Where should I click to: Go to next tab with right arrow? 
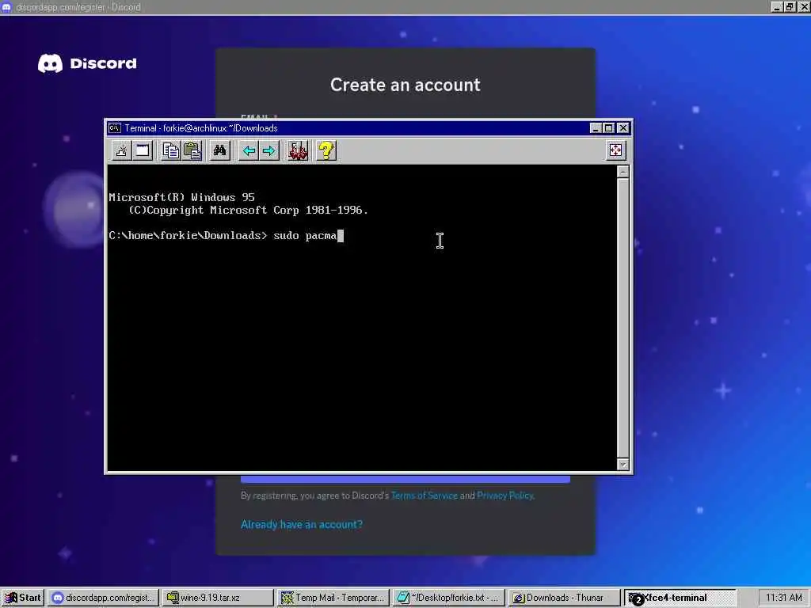pyautogui.click(x=269, y=151)
